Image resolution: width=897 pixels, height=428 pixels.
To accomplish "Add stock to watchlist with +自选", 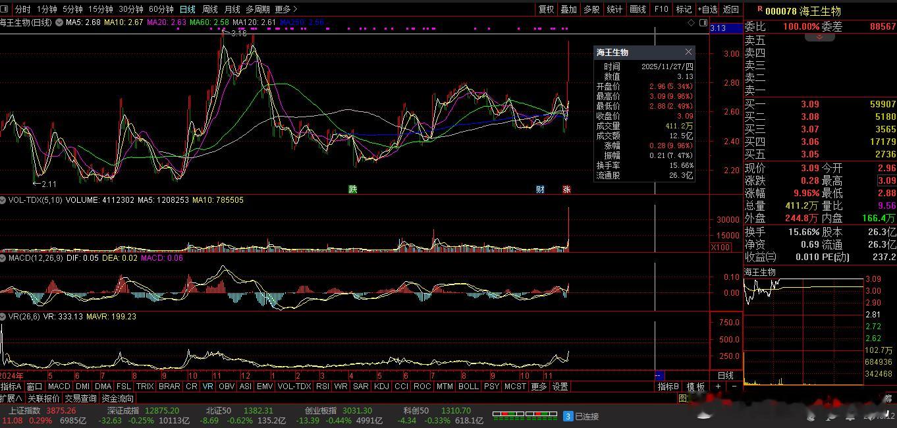I will (707, 9).
